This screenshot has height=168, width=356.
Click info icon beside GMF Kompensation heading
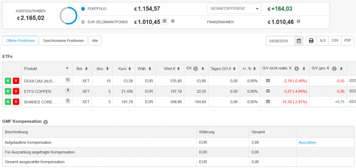click(x=46, y=122)
